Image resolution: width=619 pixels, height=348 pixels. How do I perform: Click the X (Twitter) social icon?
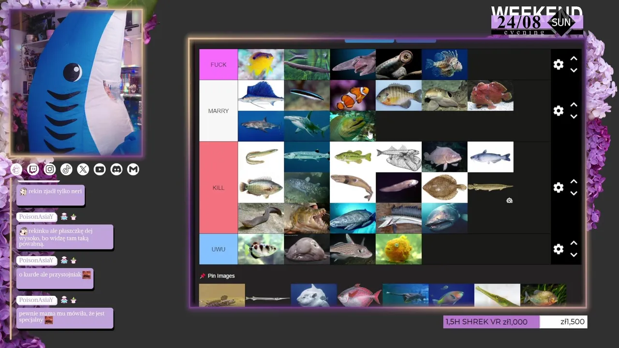(x=83, y=169)
